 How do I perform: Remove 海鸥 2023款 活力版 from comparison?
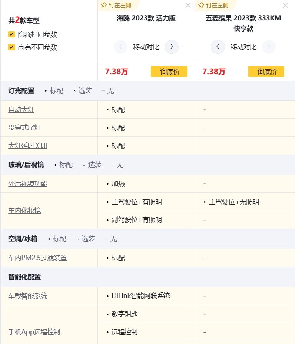click(x=188, y=6)
